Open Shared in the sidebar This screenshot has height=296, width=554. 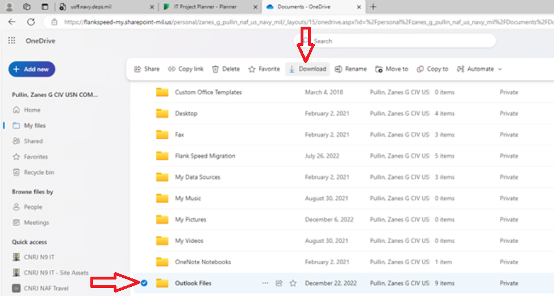pos(28,141)
